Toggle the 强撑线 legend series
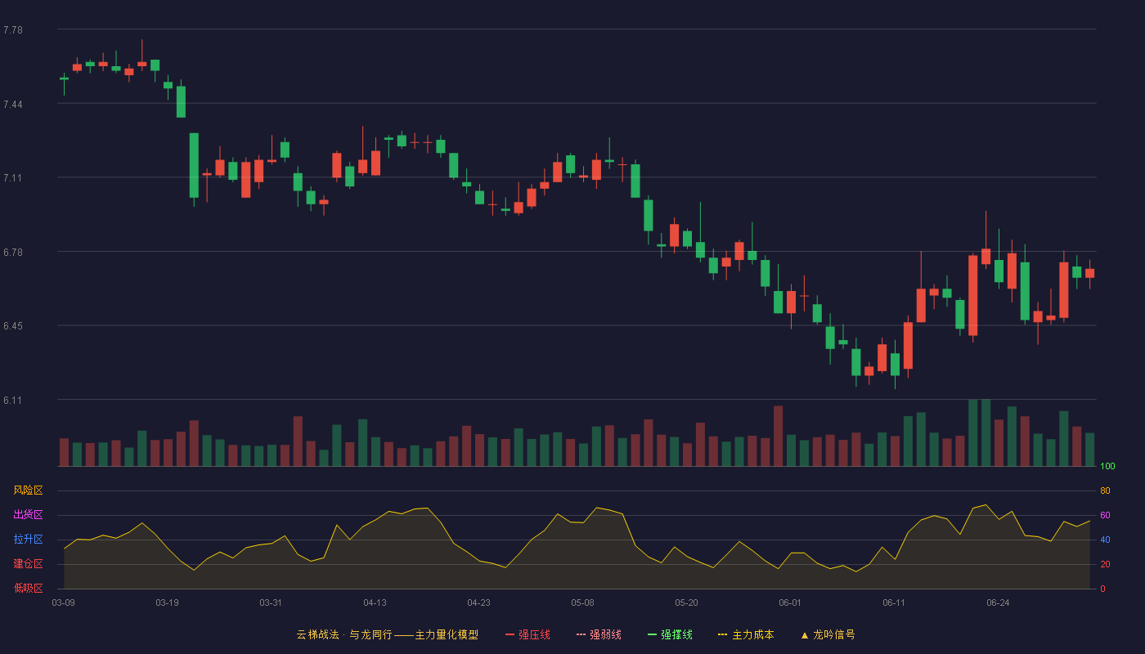This screenshot has width=1145, height=654. [x=670, y=634]
